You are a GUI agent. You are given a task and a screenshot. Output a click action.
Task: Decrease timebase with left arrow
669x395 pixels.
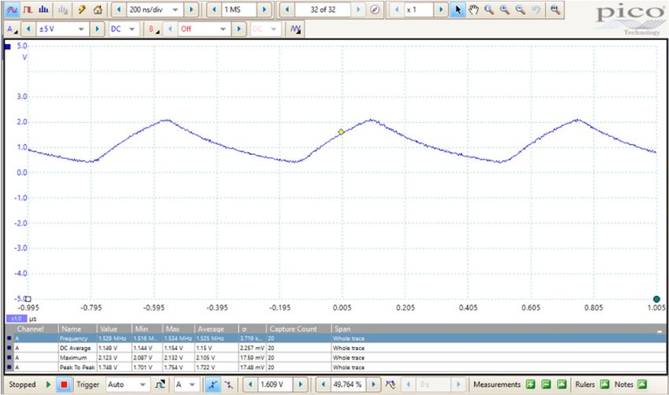tap(120, 9)
